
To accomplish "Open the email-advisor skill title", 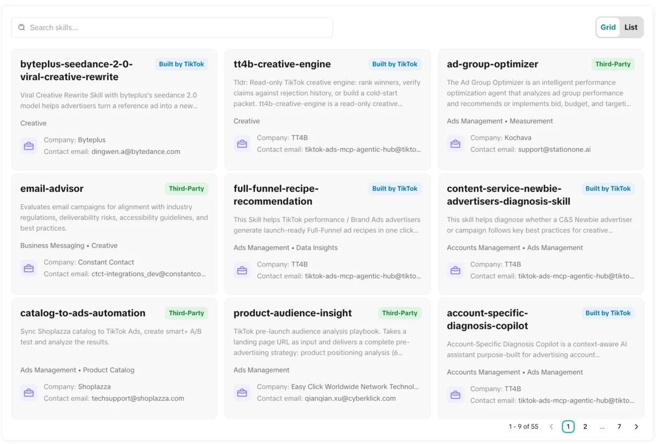I will pos(52,188).
